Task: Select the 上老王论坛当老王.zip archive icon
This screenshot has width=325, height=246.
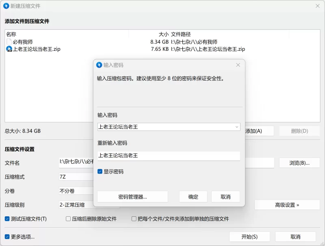Action: pyautogui.click(x=9, y=49)
